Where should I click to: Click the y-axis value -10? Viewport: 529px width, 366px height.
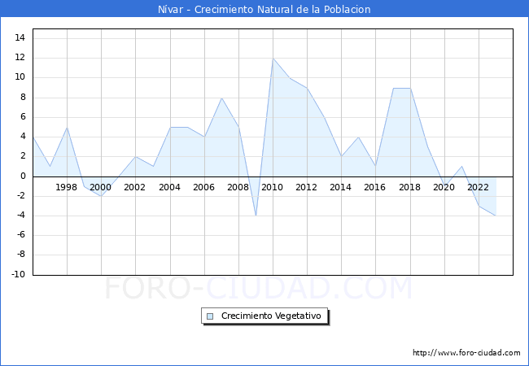point(19,274)
